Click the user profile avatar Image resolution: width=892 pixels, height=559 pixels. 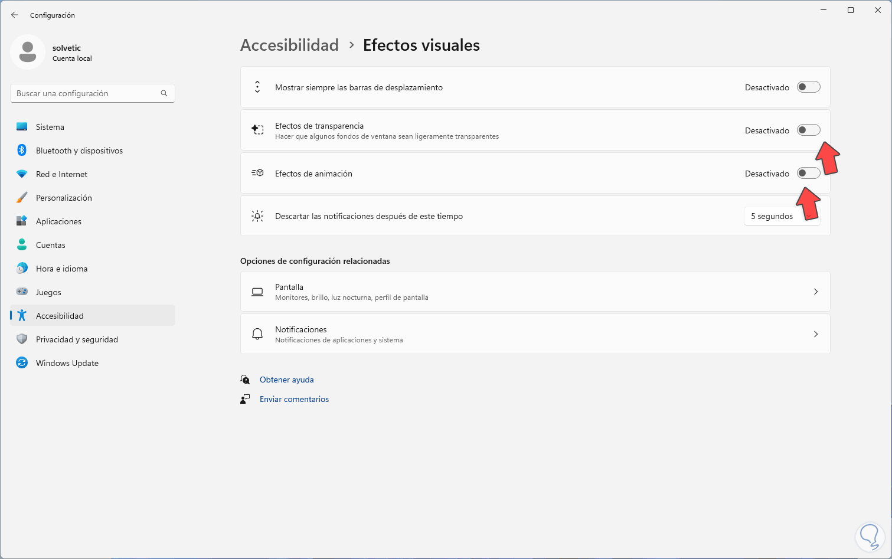point(28,52)
